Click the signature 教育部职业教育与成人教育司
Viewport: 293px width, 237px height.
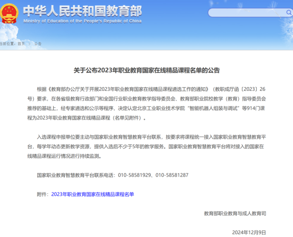coord(235,213)
